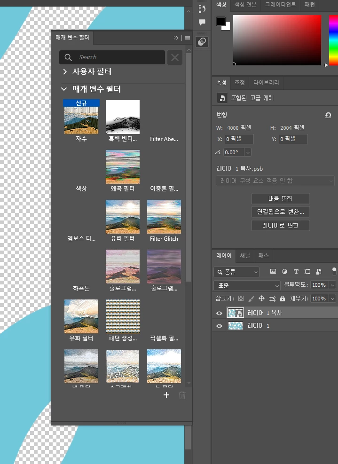Collapse the 매개 변수 필터 panel with double-arrow icon
338x464 pixels.
[x=176, y=38]
